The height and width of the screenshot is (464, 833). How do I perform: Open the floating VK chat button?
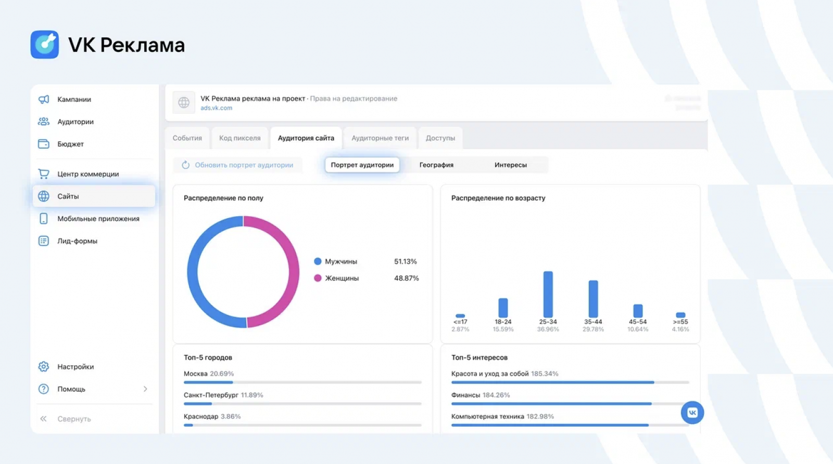[x=692, y=413]
